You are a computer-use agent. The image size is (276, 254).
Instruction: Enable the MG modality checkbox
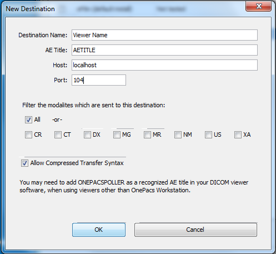(x=117, y=135)
